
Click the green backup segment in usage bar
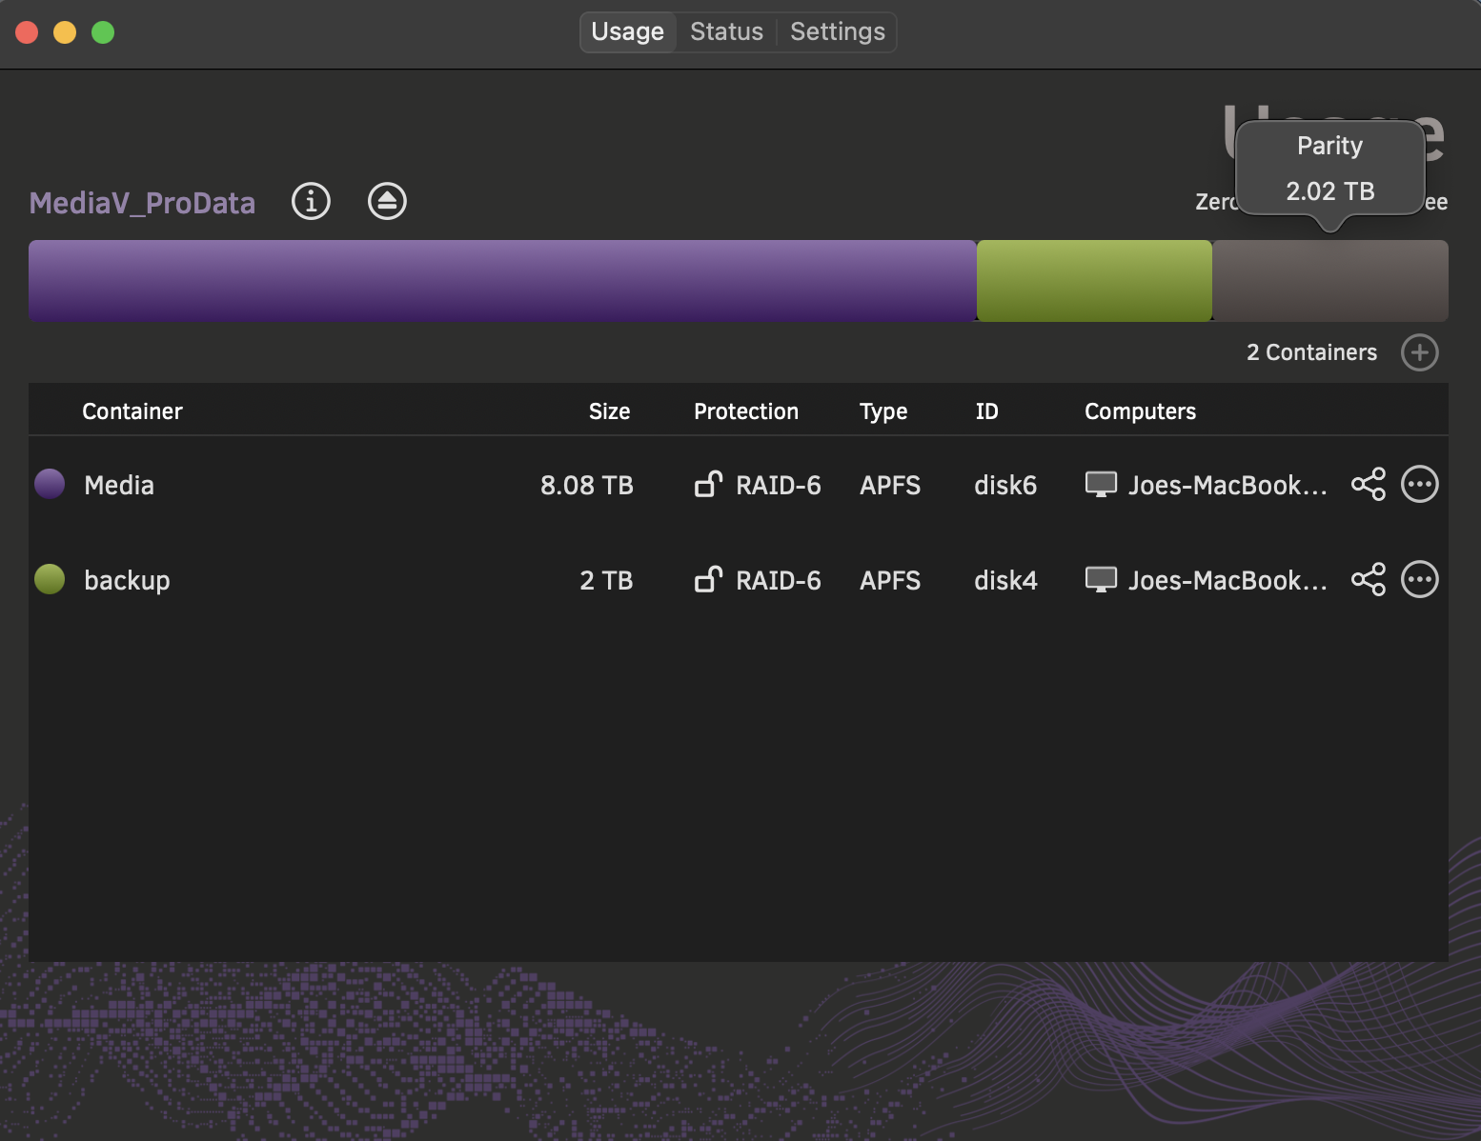click(1094, 281)
